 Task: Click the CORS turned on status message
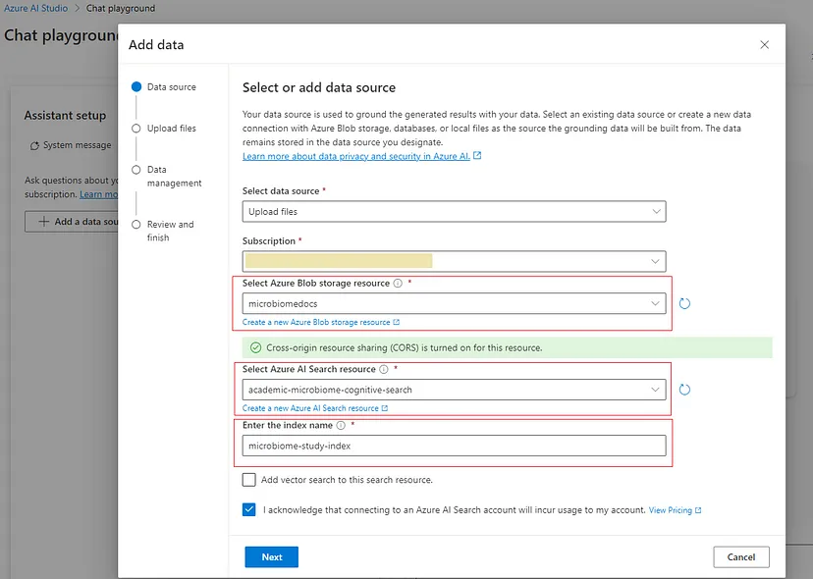(404, 347)
